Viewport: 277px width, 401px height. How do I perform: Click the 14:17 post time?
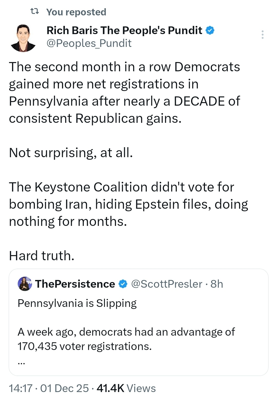(x=21, y=388)
